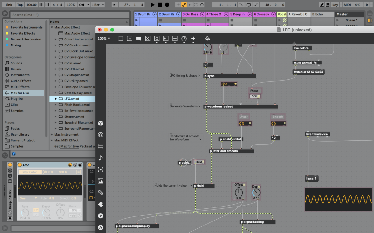Add a comment object from the Max toolbar
Viewport: 374px width, 233px height.
click(138, 38)
